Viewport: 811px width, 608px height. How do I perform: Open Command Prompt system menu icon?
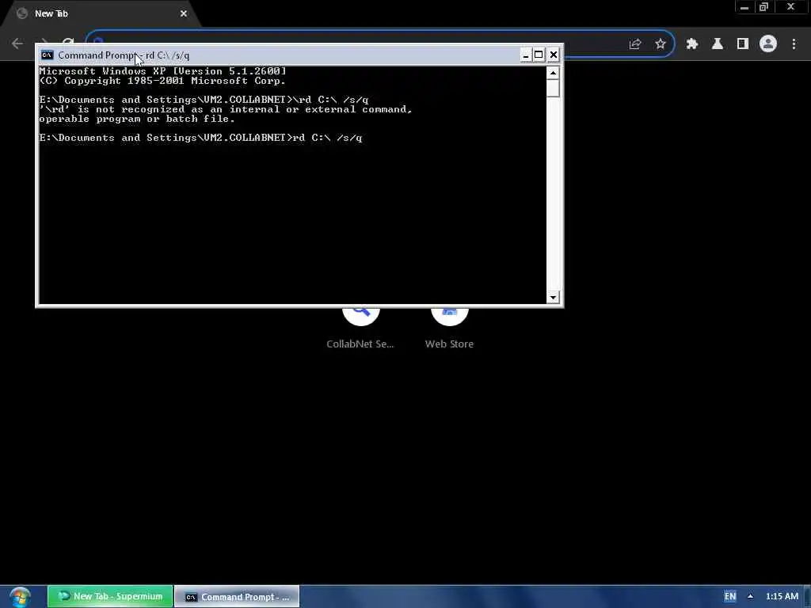click(x=47, y=55)
